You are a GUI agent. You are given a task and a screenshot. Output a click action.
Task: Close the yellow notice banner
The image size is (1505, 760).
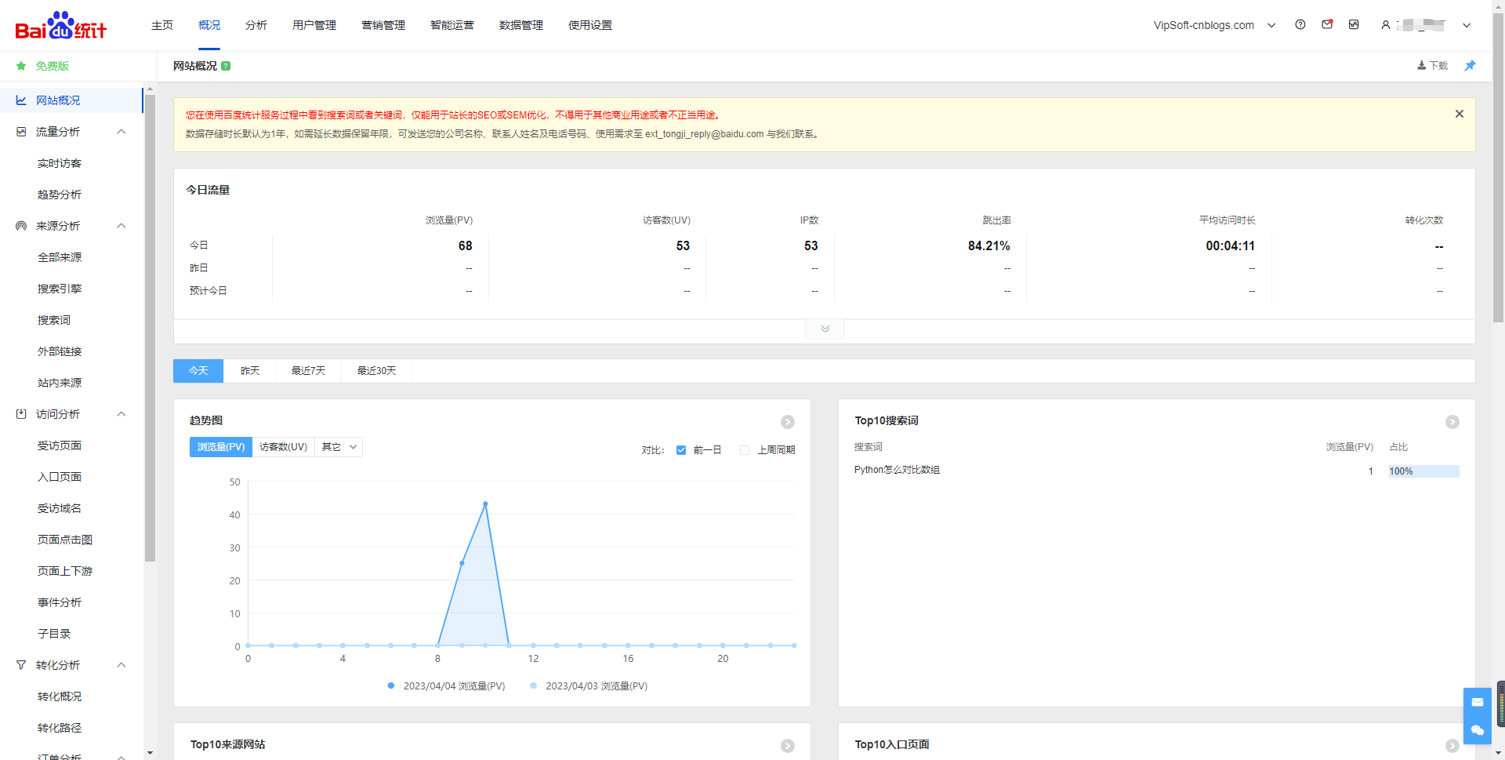[x=1460, y=114]
